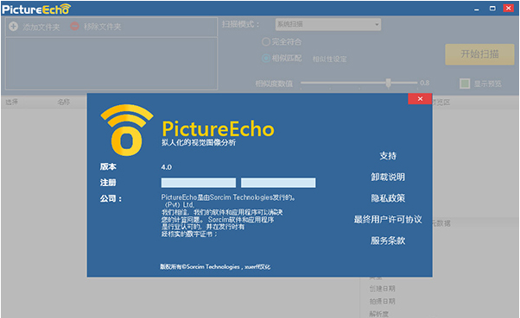Click the 拍摄日期 metadata entry

point(383,301)
